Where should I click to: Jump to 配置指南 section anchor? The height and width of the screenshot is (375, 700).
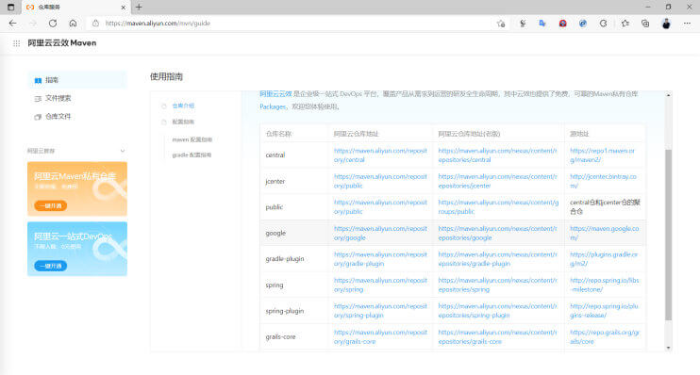tap(183, 122)
